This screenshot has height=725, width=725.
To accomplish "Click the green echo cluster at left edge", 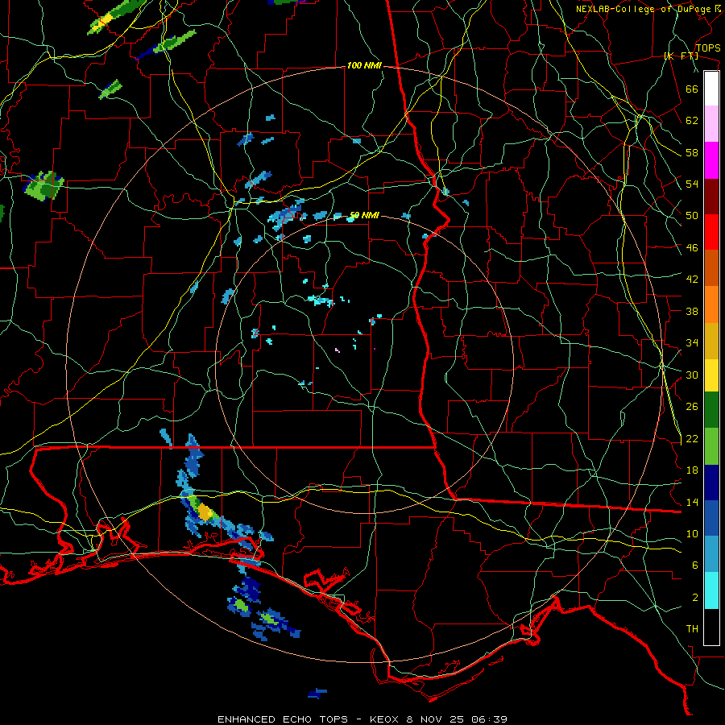I will 44,185.
